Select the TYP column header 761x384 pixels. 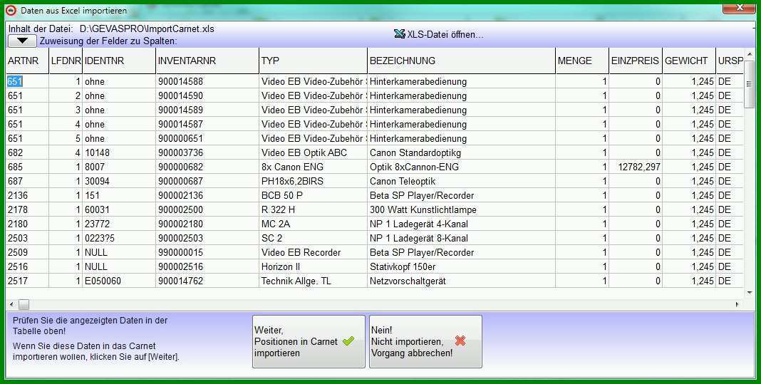(x=314, y=61)
